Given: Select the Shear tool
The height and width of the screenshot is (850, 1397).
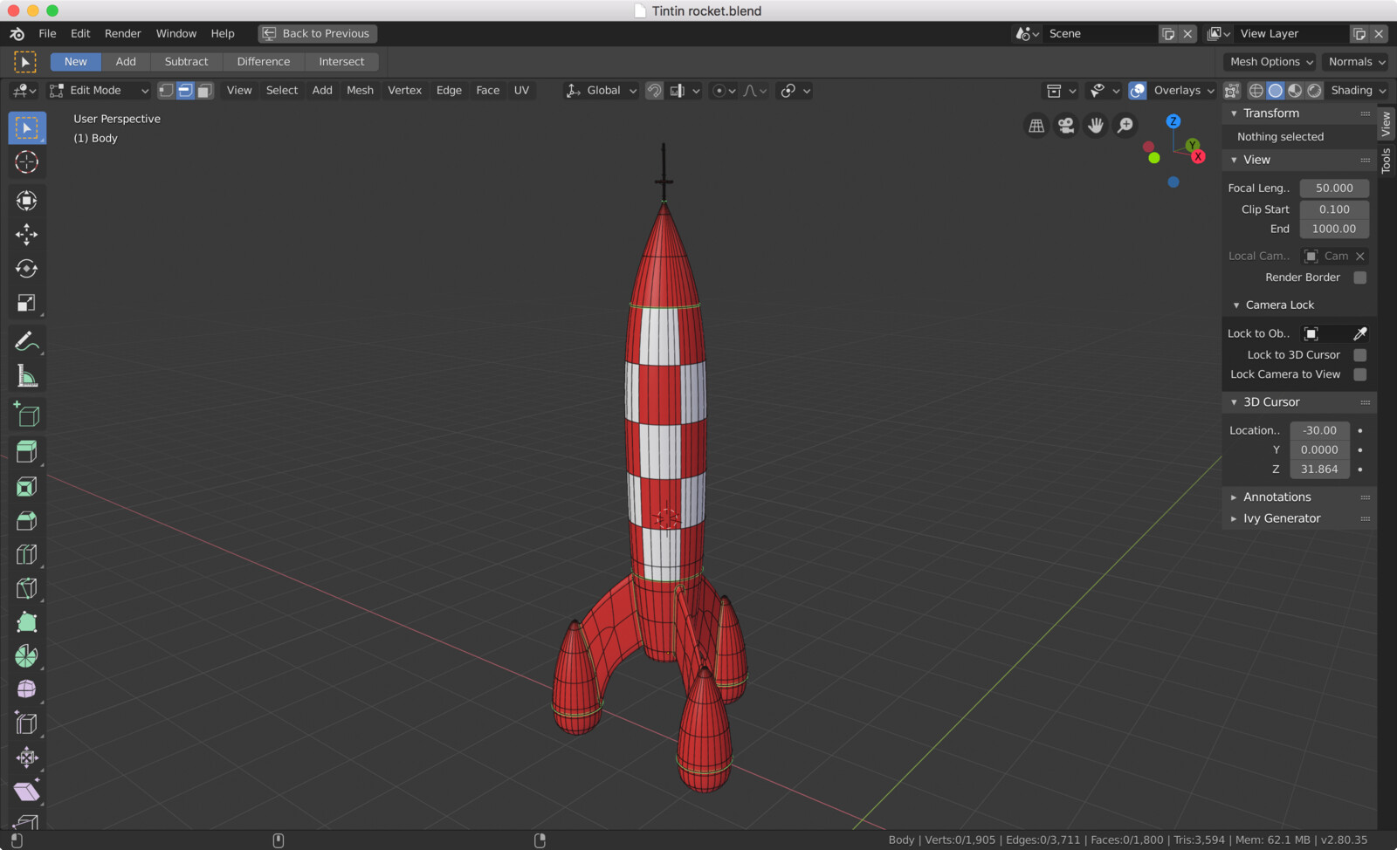Looking at the screenshot, I should [27, 792].
